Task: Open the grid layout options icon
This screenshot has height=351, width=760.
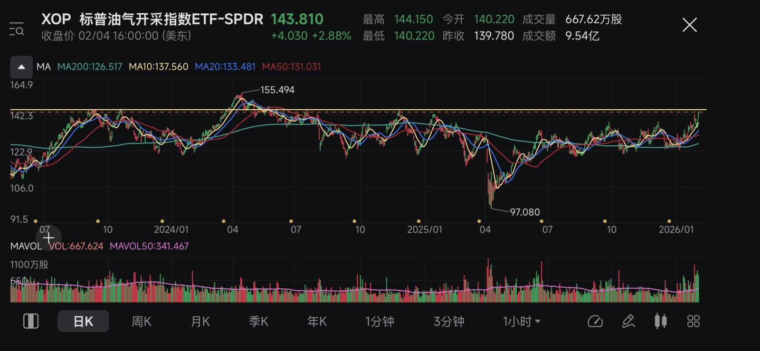Action: click(x=693, y=322)
